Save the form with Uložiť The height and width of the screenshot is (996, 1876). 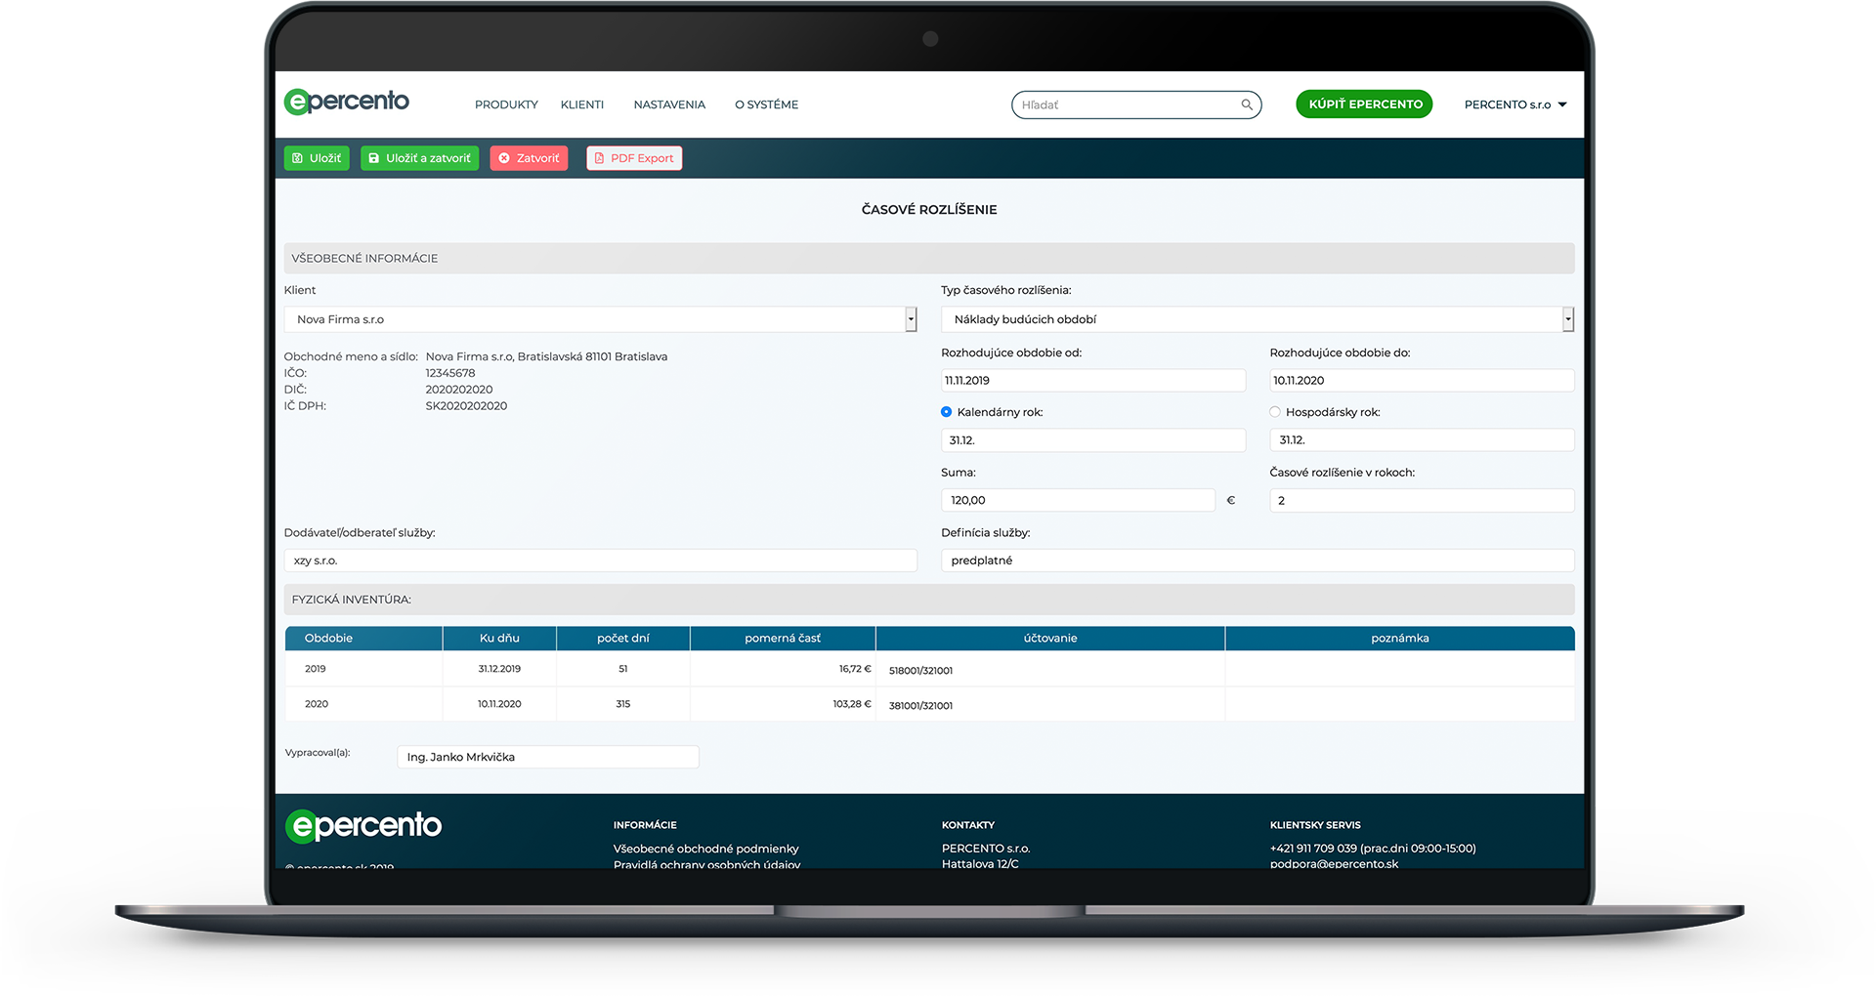[317, 158]
